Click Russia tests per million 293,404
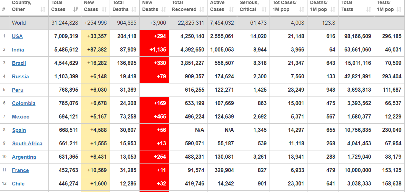This screenshot has width=405, height=192. [x=392, y=77]
